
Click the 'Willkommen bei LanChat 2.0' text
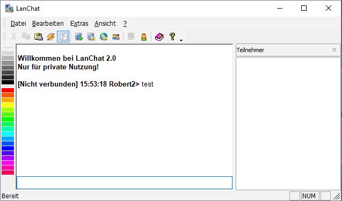[x=67, y=58]
